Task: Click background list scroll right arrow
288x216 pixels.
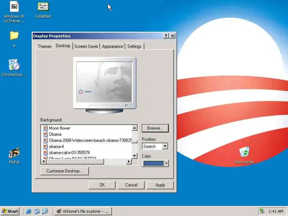Action: (129, 161)
